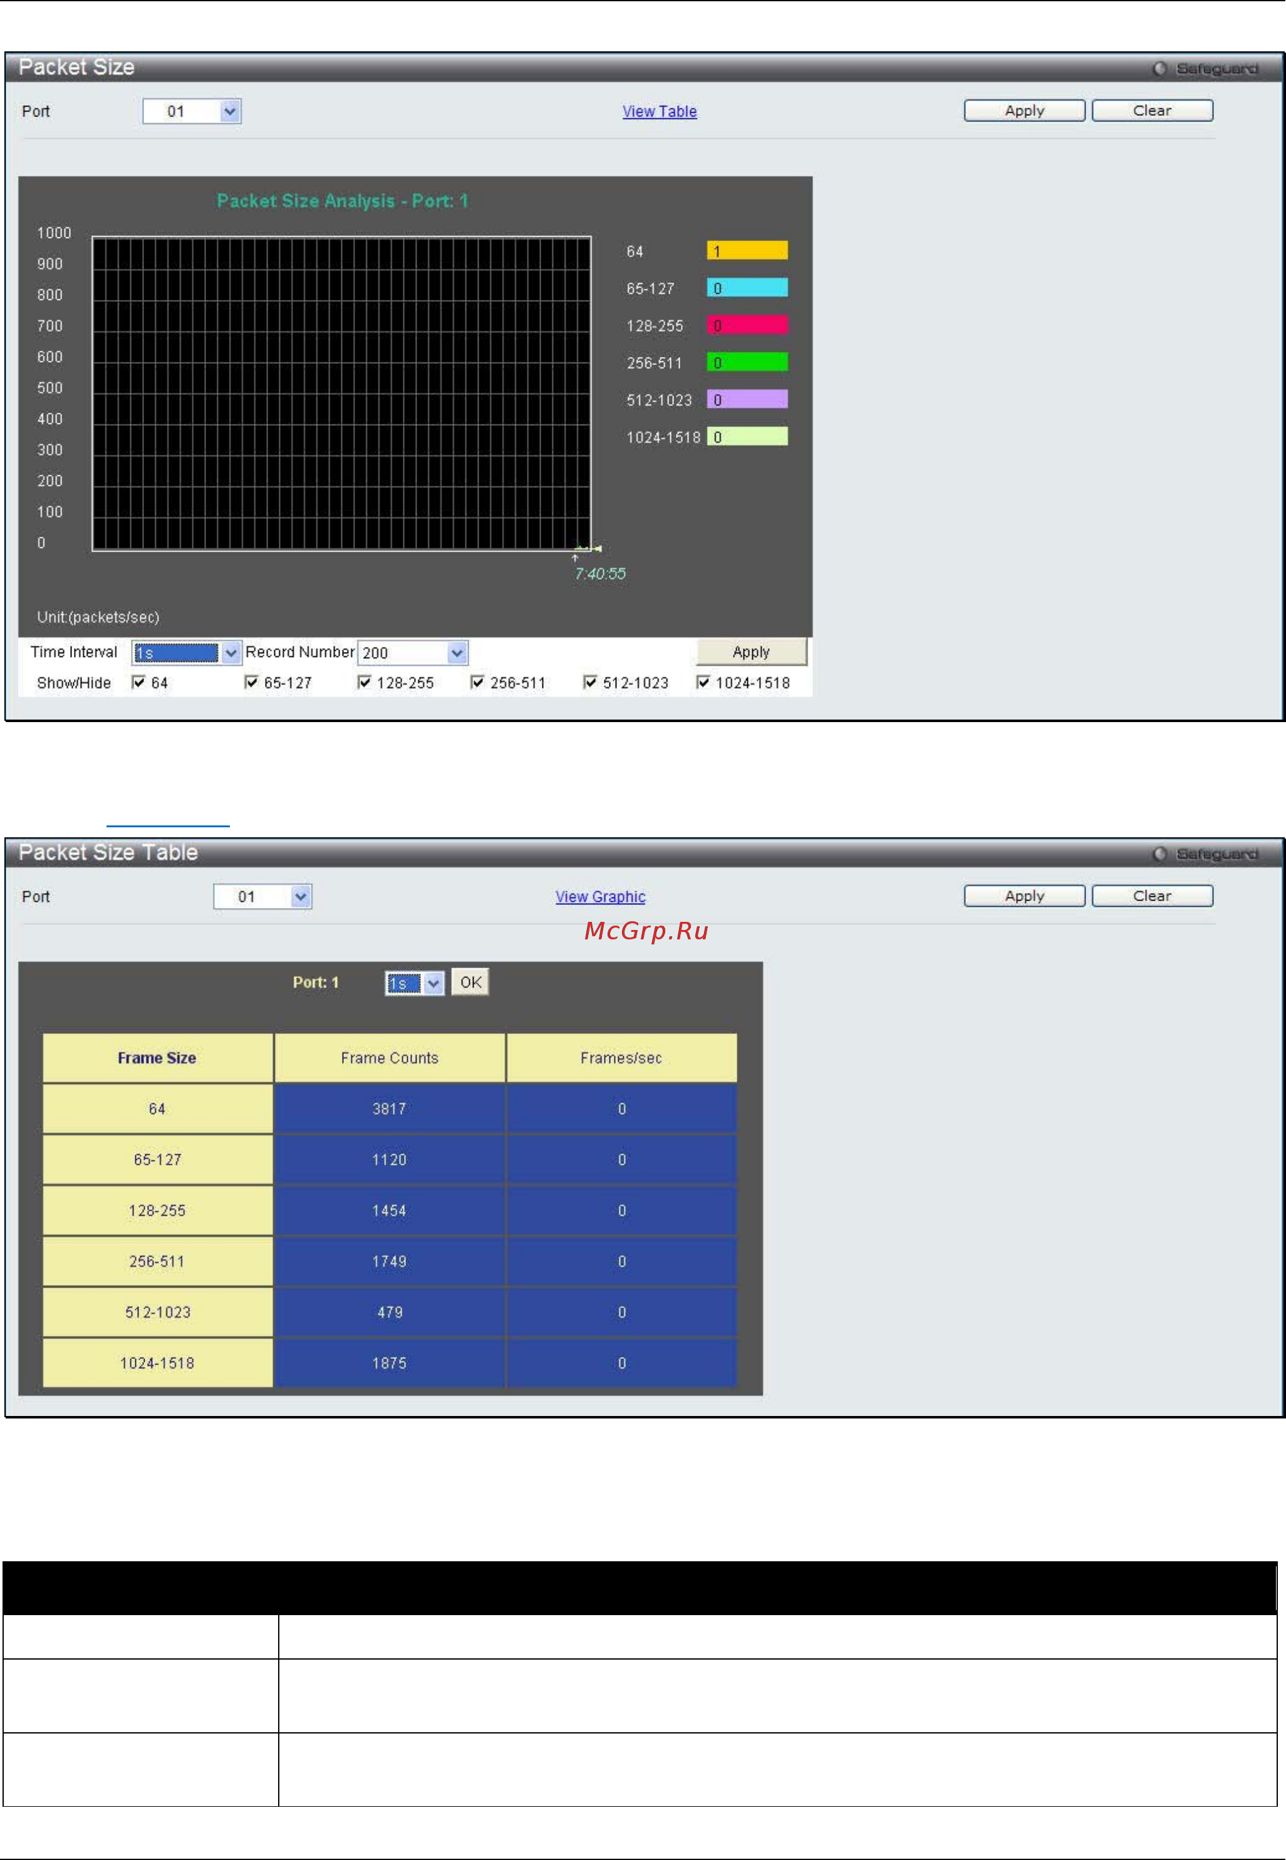Toggle the 256-511 show/hide checkbox
The image size is (1286, 1860).
(477, 682)
